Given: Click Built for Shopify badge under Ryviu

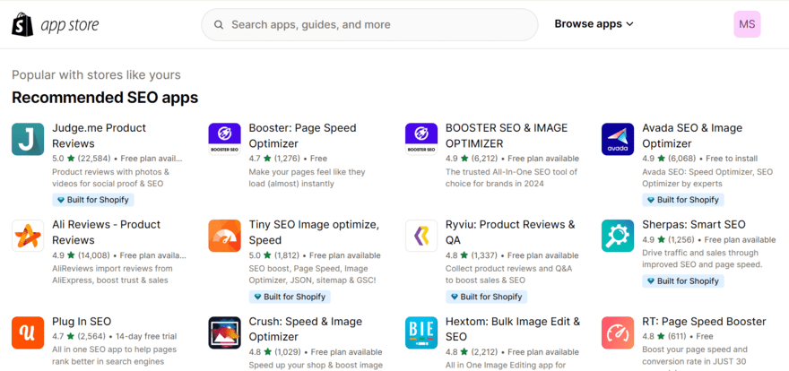Looking at the screenshot, I should click(x=487, y=297).
